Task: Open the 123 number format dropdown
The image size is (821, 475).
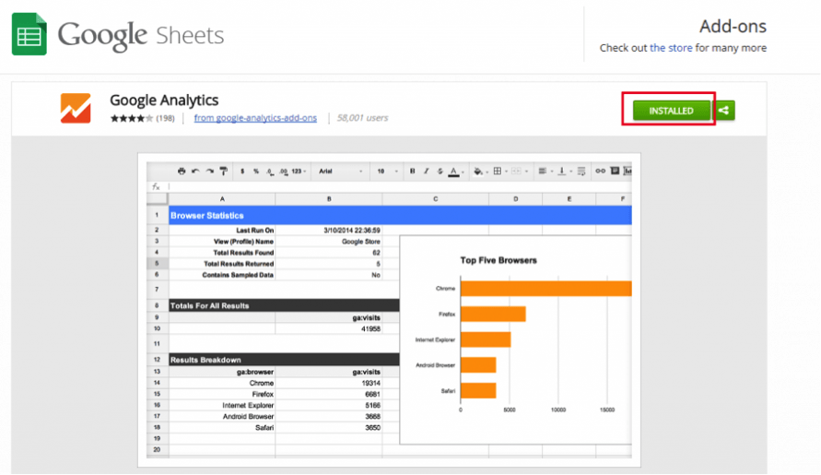Action: coord(299,172)
